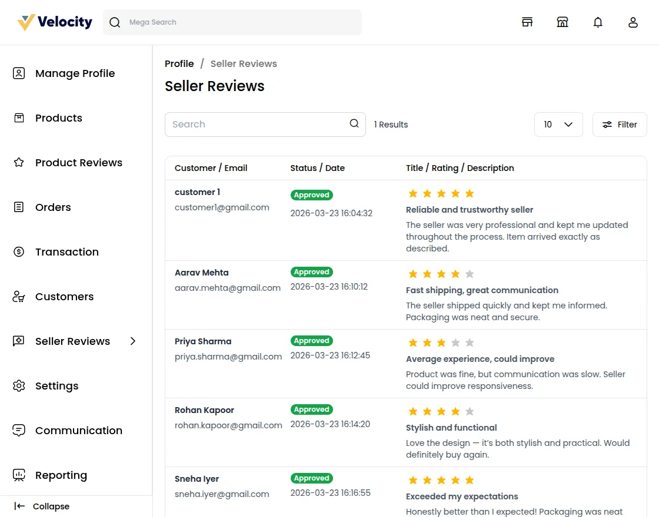659x517 pixels.
Task: Click inside the reviews Search field
Action: [253, 124]
